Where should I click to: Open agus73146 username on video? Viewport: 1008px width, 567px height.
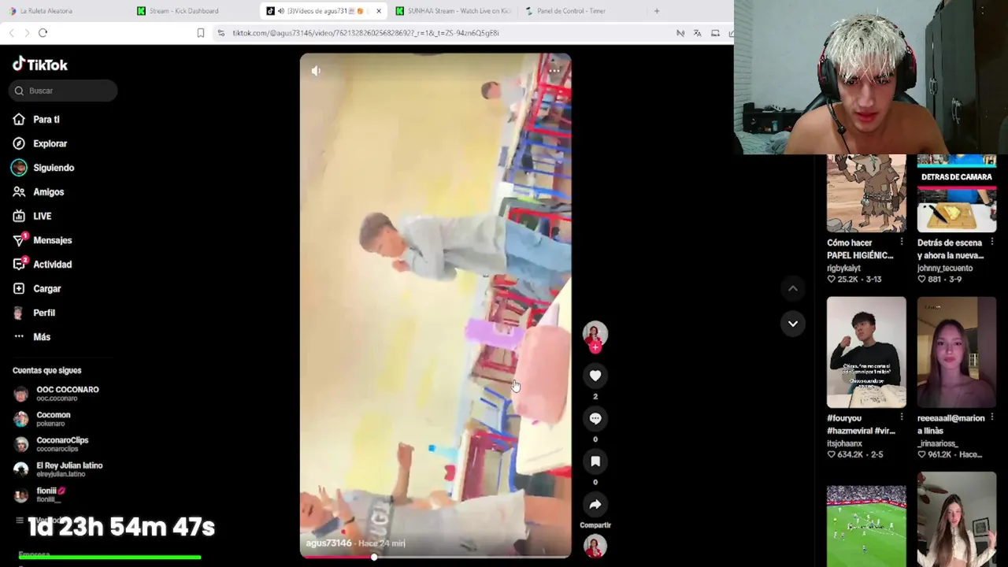(x=328, y=543)
